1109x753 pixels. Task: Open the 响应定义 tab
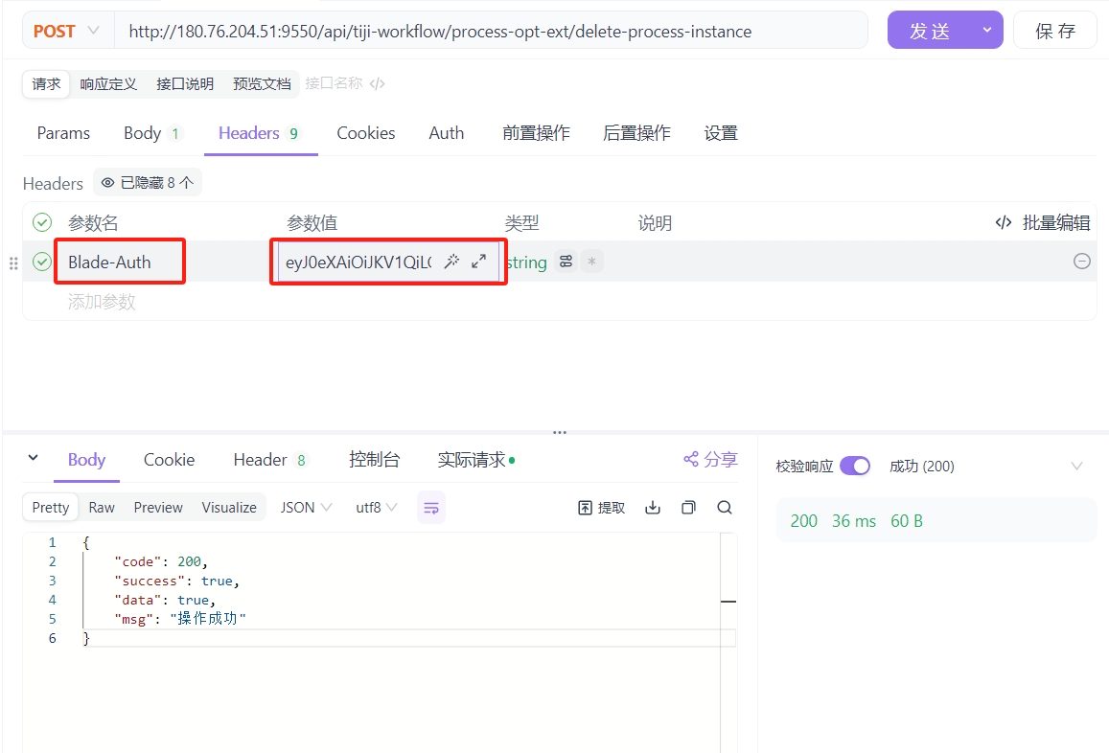[108, 84]
